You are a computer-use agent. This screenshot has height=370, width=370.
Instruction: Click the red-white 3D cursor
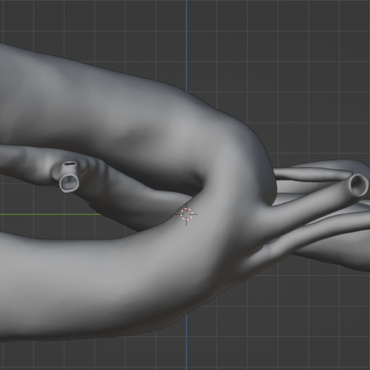(x=186, y=214)
